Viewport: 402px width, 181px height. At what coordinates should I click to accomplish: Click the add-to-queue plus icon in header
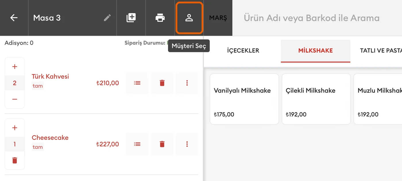tap(131, 18)
